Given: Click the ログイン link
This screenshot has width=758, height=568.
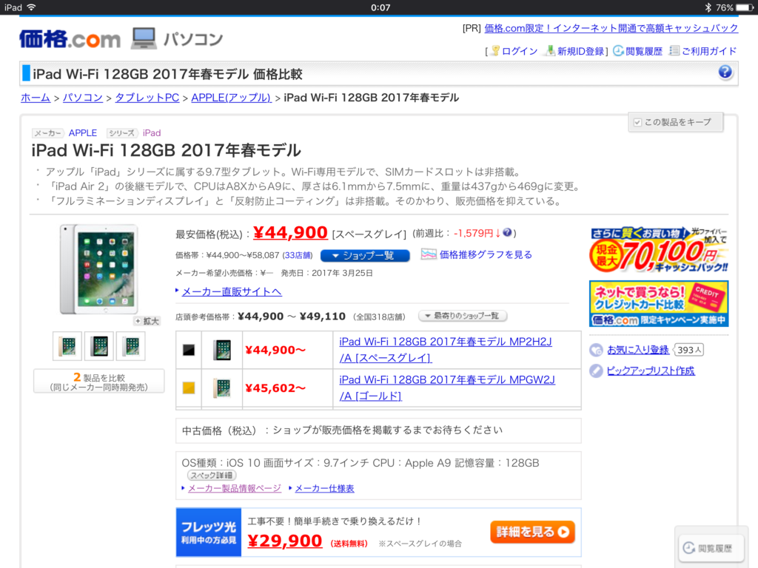Looking at the screenshot, I should click(x=520, y=51).
